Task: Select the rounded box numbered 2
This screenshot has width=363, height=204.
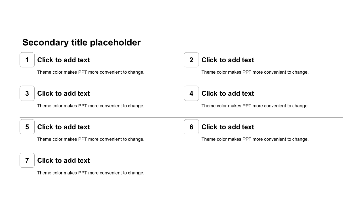Action: pos(191,60)
